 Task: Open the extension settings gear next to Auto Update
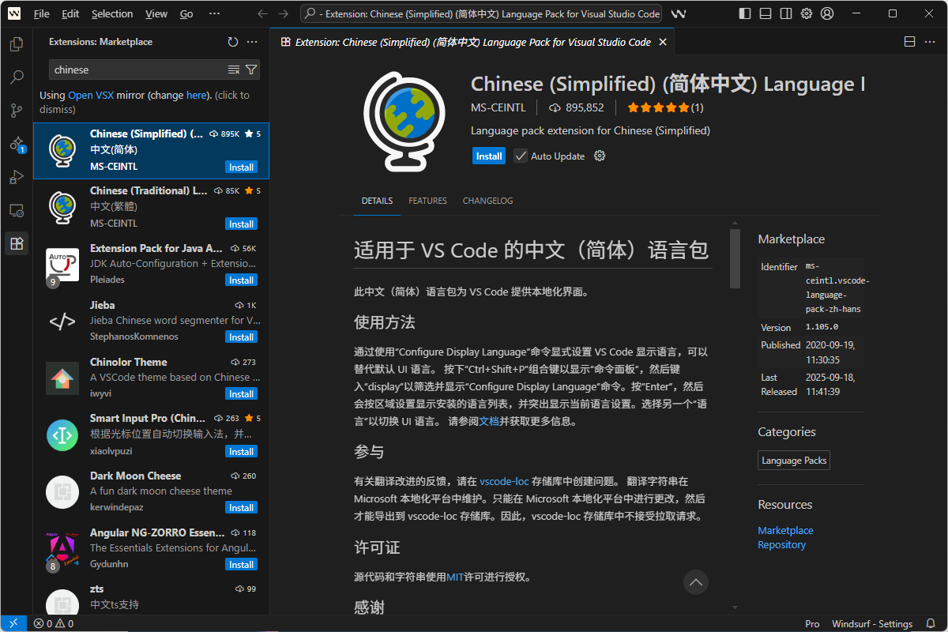click(600, 156)
